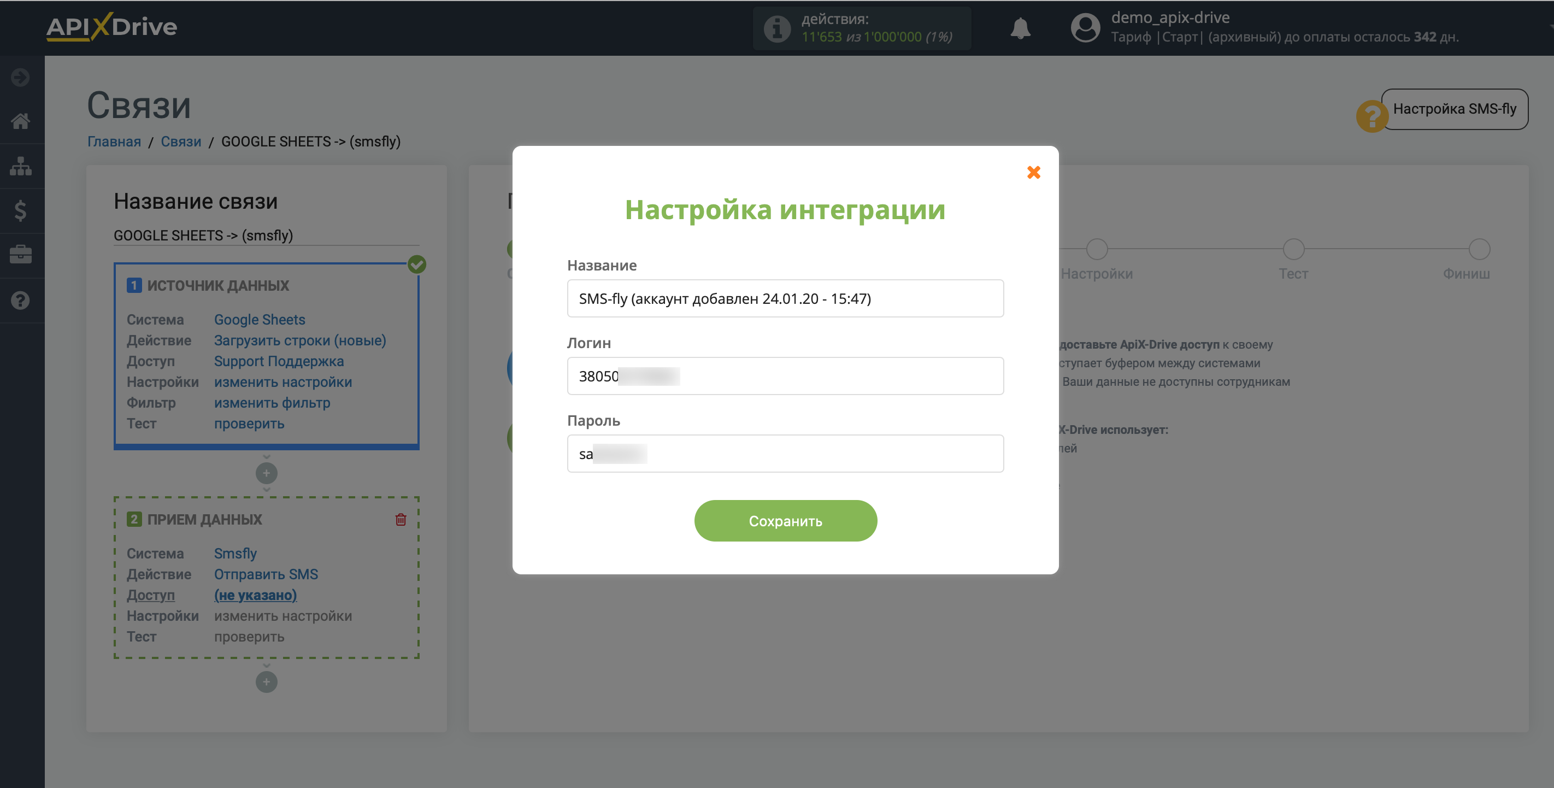This screenshot has width=1554, height=788.
Task: Click the Доступ label in receiver block
Action: pos(151,595)
